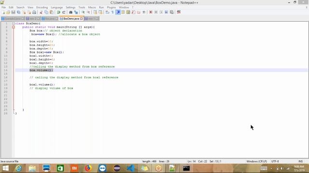
Task: Collapse the class BoxDemo fold marker
Action: (14, 24)
